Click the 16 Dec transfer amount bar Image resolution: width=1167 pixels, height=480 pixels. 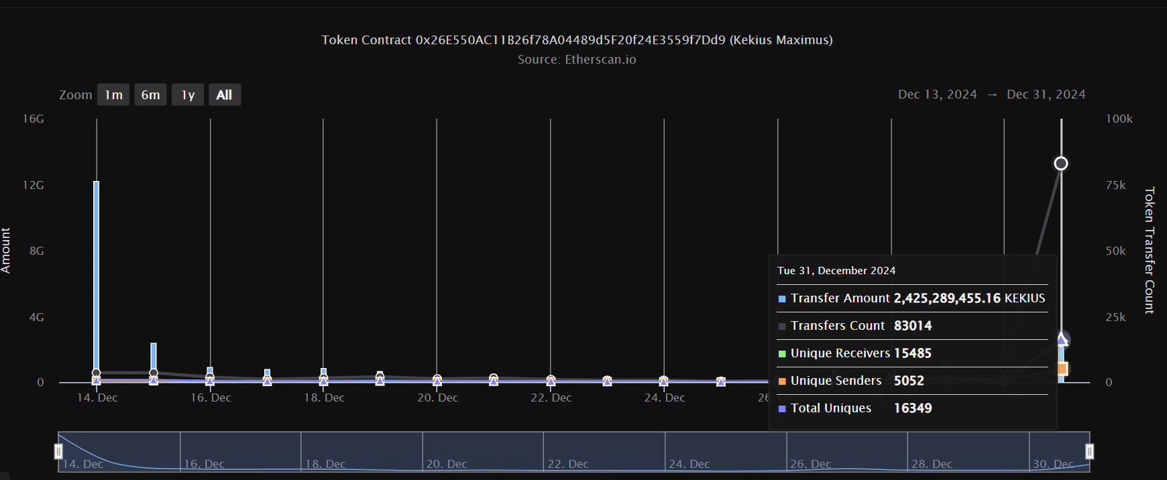(210, 375)
